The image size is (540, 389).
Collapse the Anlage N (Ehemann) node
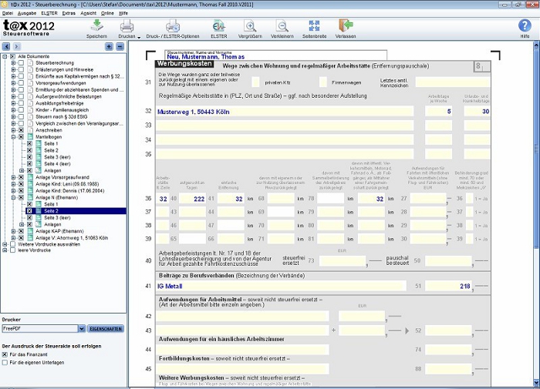click(13, 198)
